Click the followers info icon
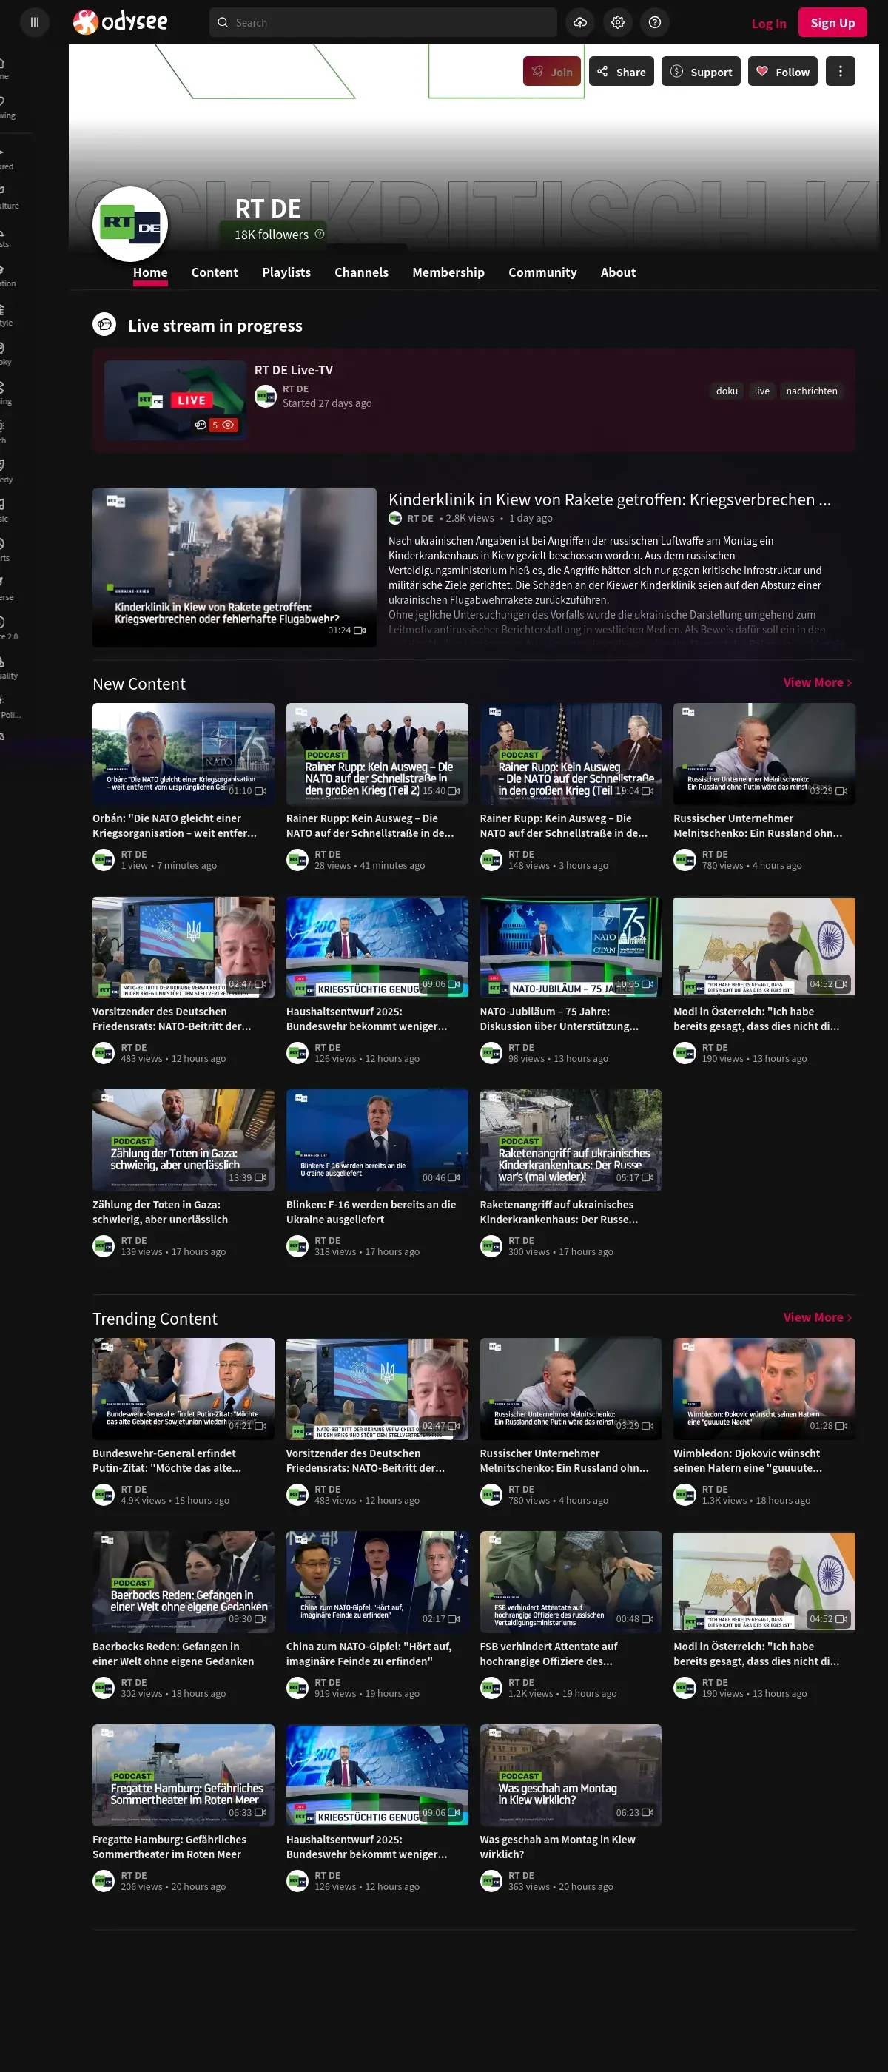This screenshot has width=888, height=2072. (x=320, y=234)
